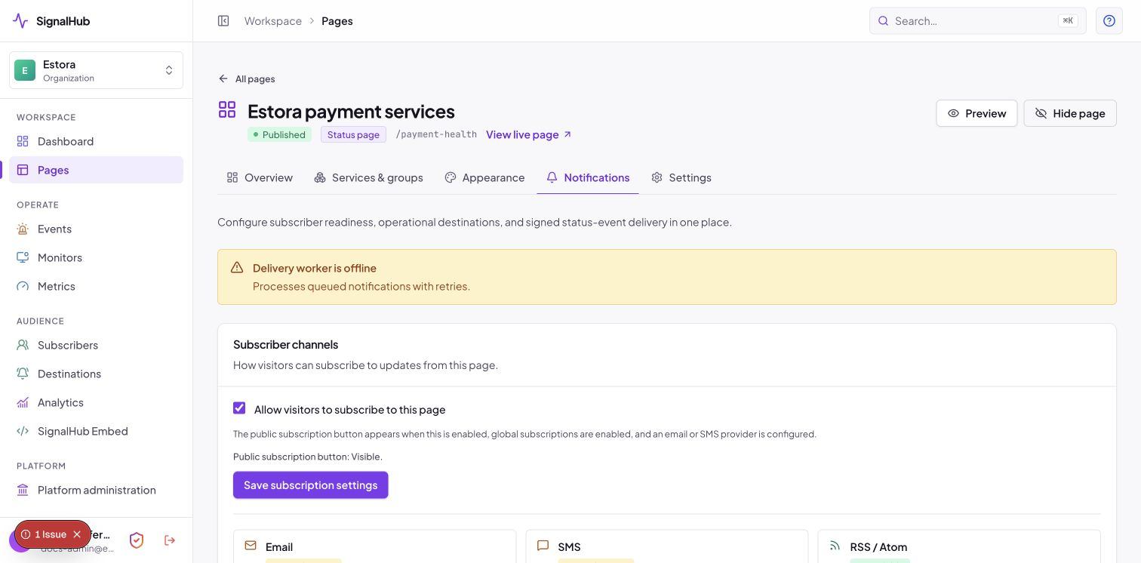The height and width of the screenshot is (563, 1141).
Task: Open the help question mark icon
Action: coord(1109,21)
